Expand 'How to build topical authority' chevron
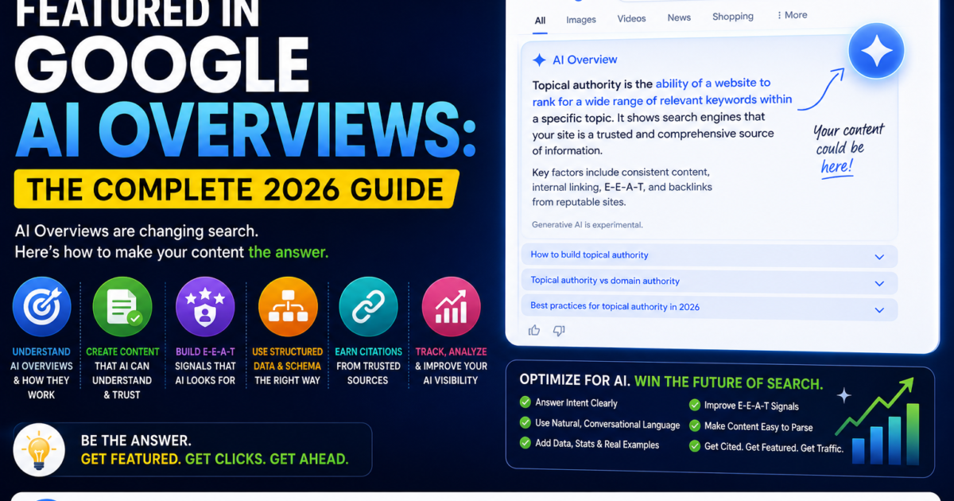Screen dimensions: 954x501 [x=879, y=257]
